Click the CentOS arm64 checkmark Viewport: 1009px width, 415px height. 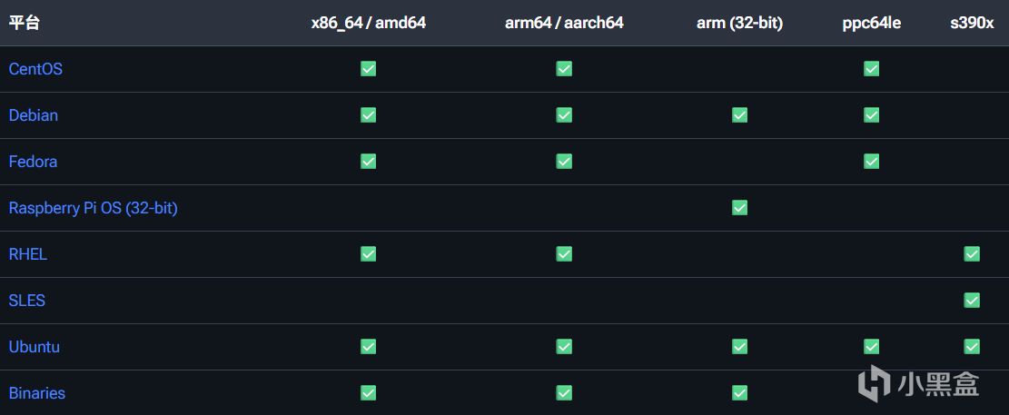(x=564, y=69)
